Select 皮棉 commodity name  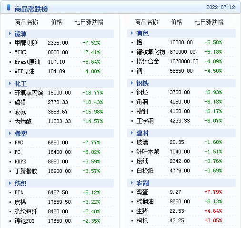pyautogui.click(x=20, y=202)
